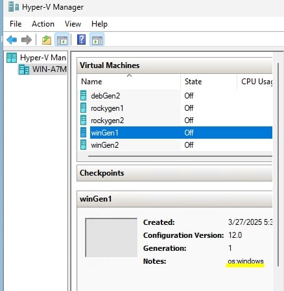Viewport: 284px width, 291px height.
Task: Click the Created: label
Action: [159, 222]
